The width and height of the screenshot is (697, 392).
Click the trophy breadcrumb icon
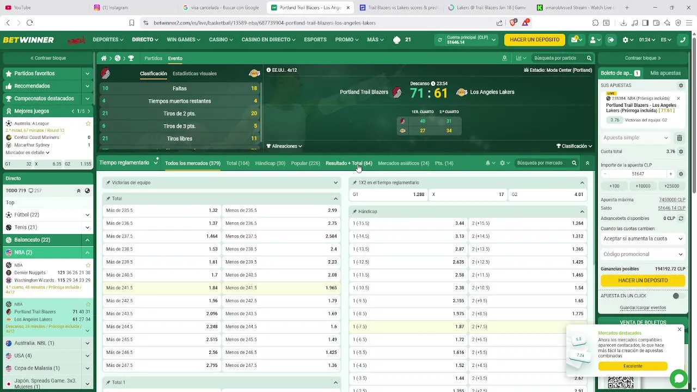point(131,58)
